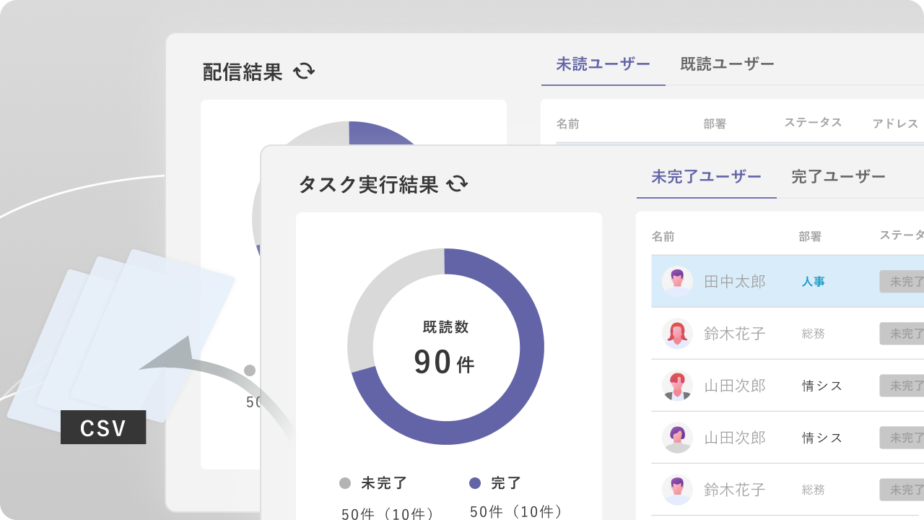
Task: Click the 未完了 status badge in 田中太郎 row
Action: point(902,282)
